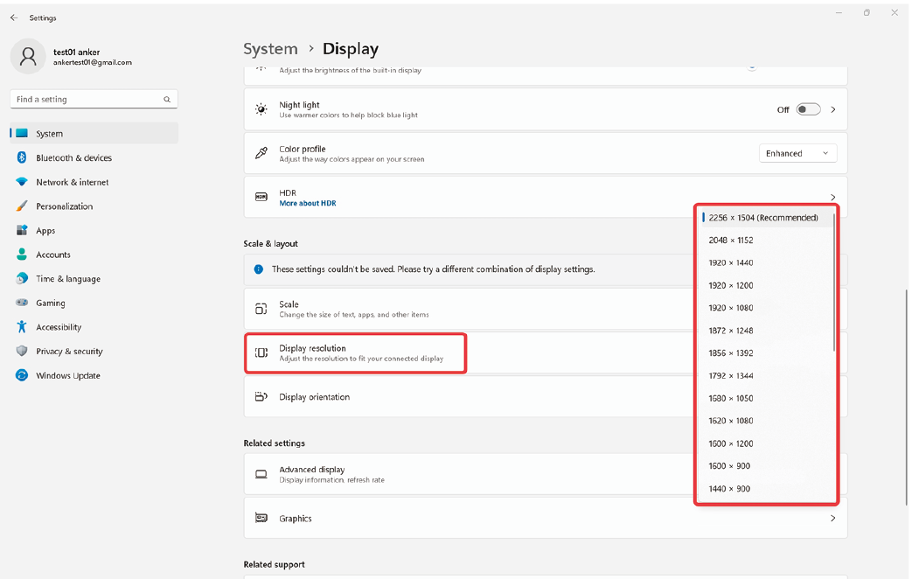Viewport: 912px width, 579px height.
Task: Select 1600 × 900 from resolution list
Action: tap(729, 466)
